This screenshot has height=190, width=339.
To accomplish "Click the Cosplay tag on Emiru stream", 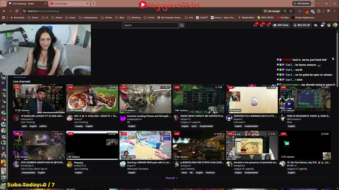I will click(79, 126).
